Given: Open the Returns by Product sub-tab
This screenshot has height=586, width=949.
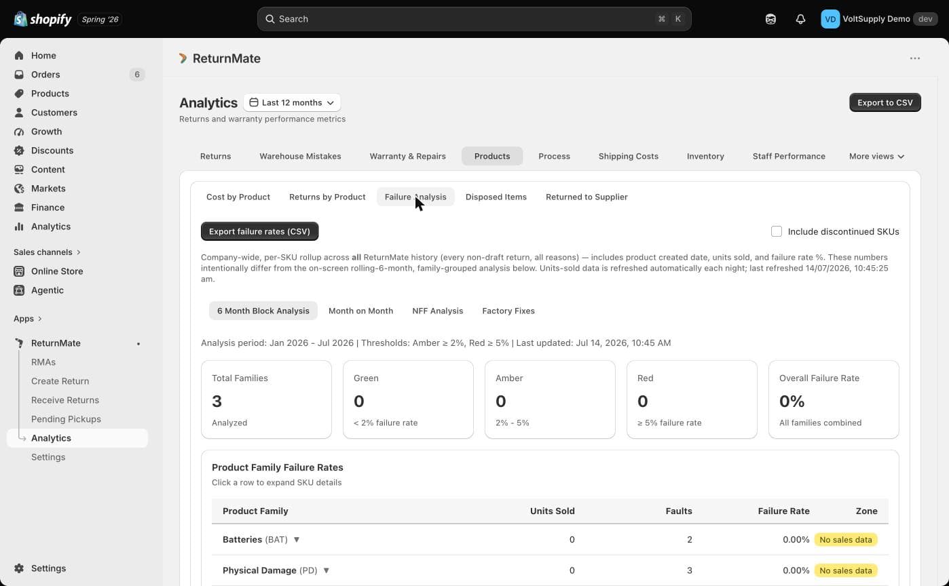Looking at the screenshot, I should point(327,197).
